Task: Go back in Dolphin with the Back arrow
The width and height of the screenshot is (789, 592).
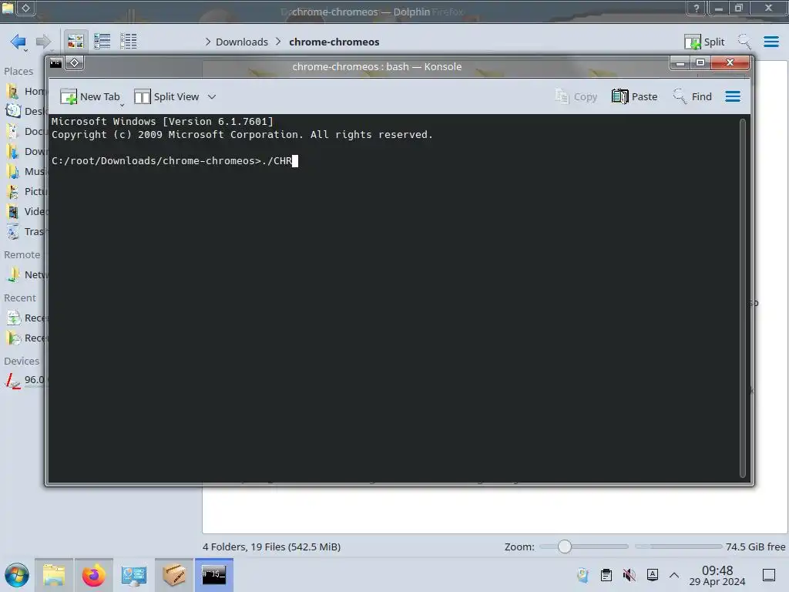Action: 18,42
